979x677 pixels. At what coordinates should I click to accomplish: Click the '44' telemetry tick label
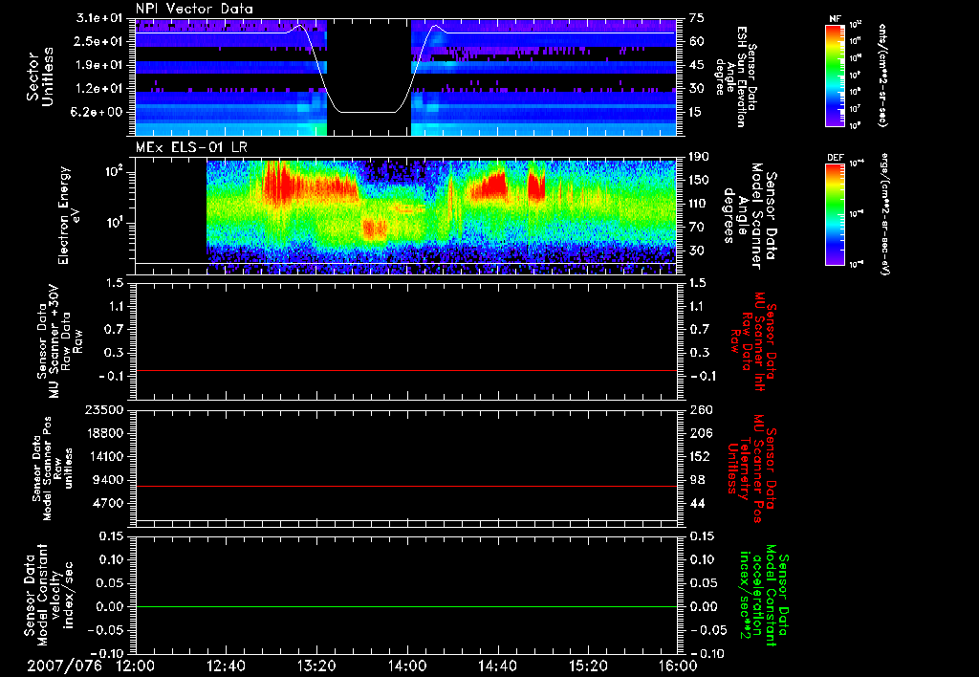click(x=697, y=503)
